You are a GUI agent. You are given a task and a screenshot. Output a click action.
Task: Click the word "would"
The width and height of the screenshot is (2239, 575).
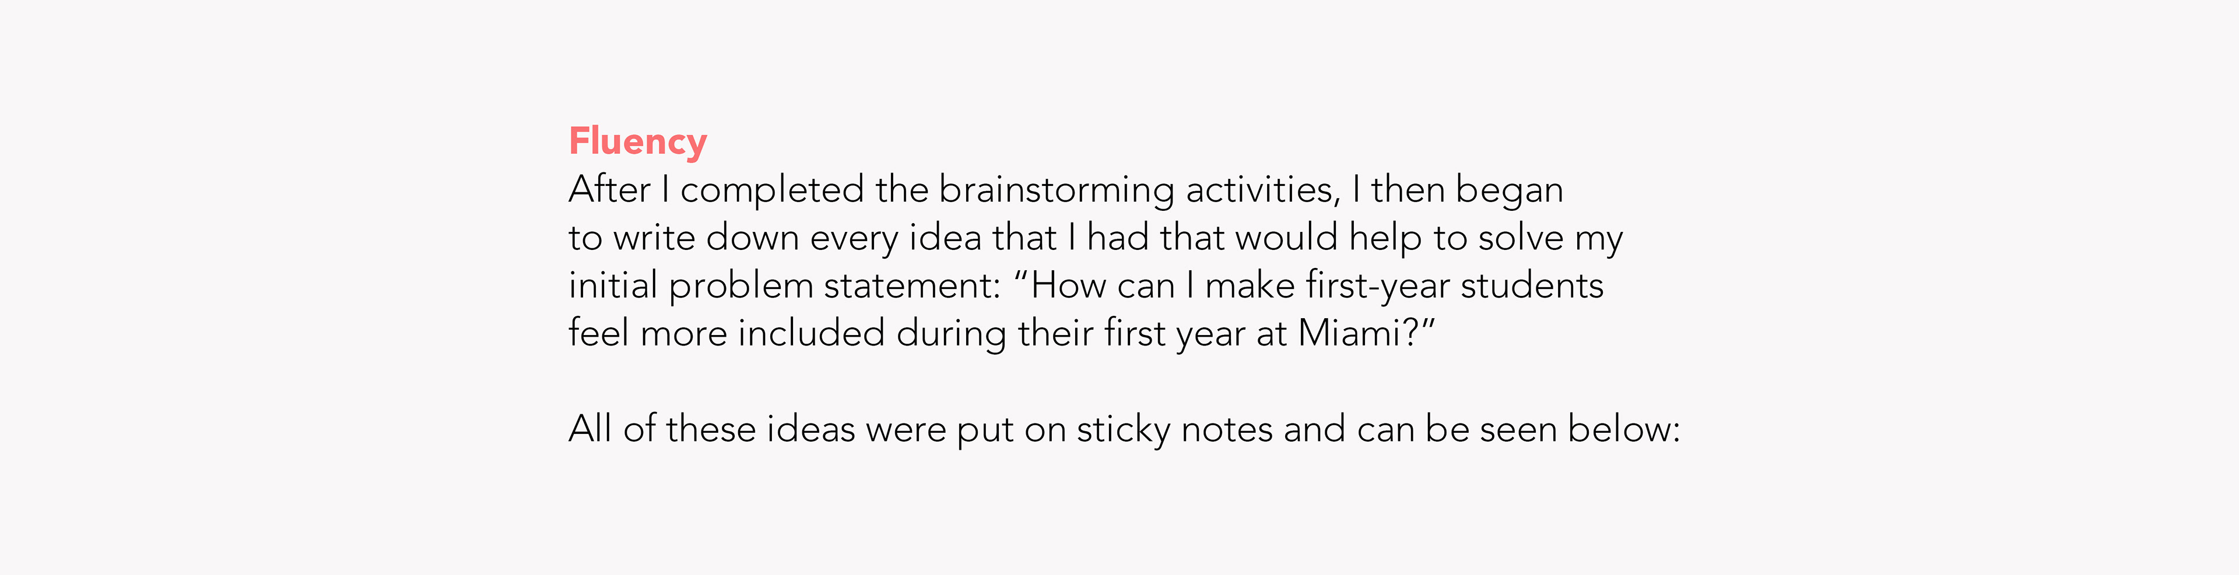1286,238
